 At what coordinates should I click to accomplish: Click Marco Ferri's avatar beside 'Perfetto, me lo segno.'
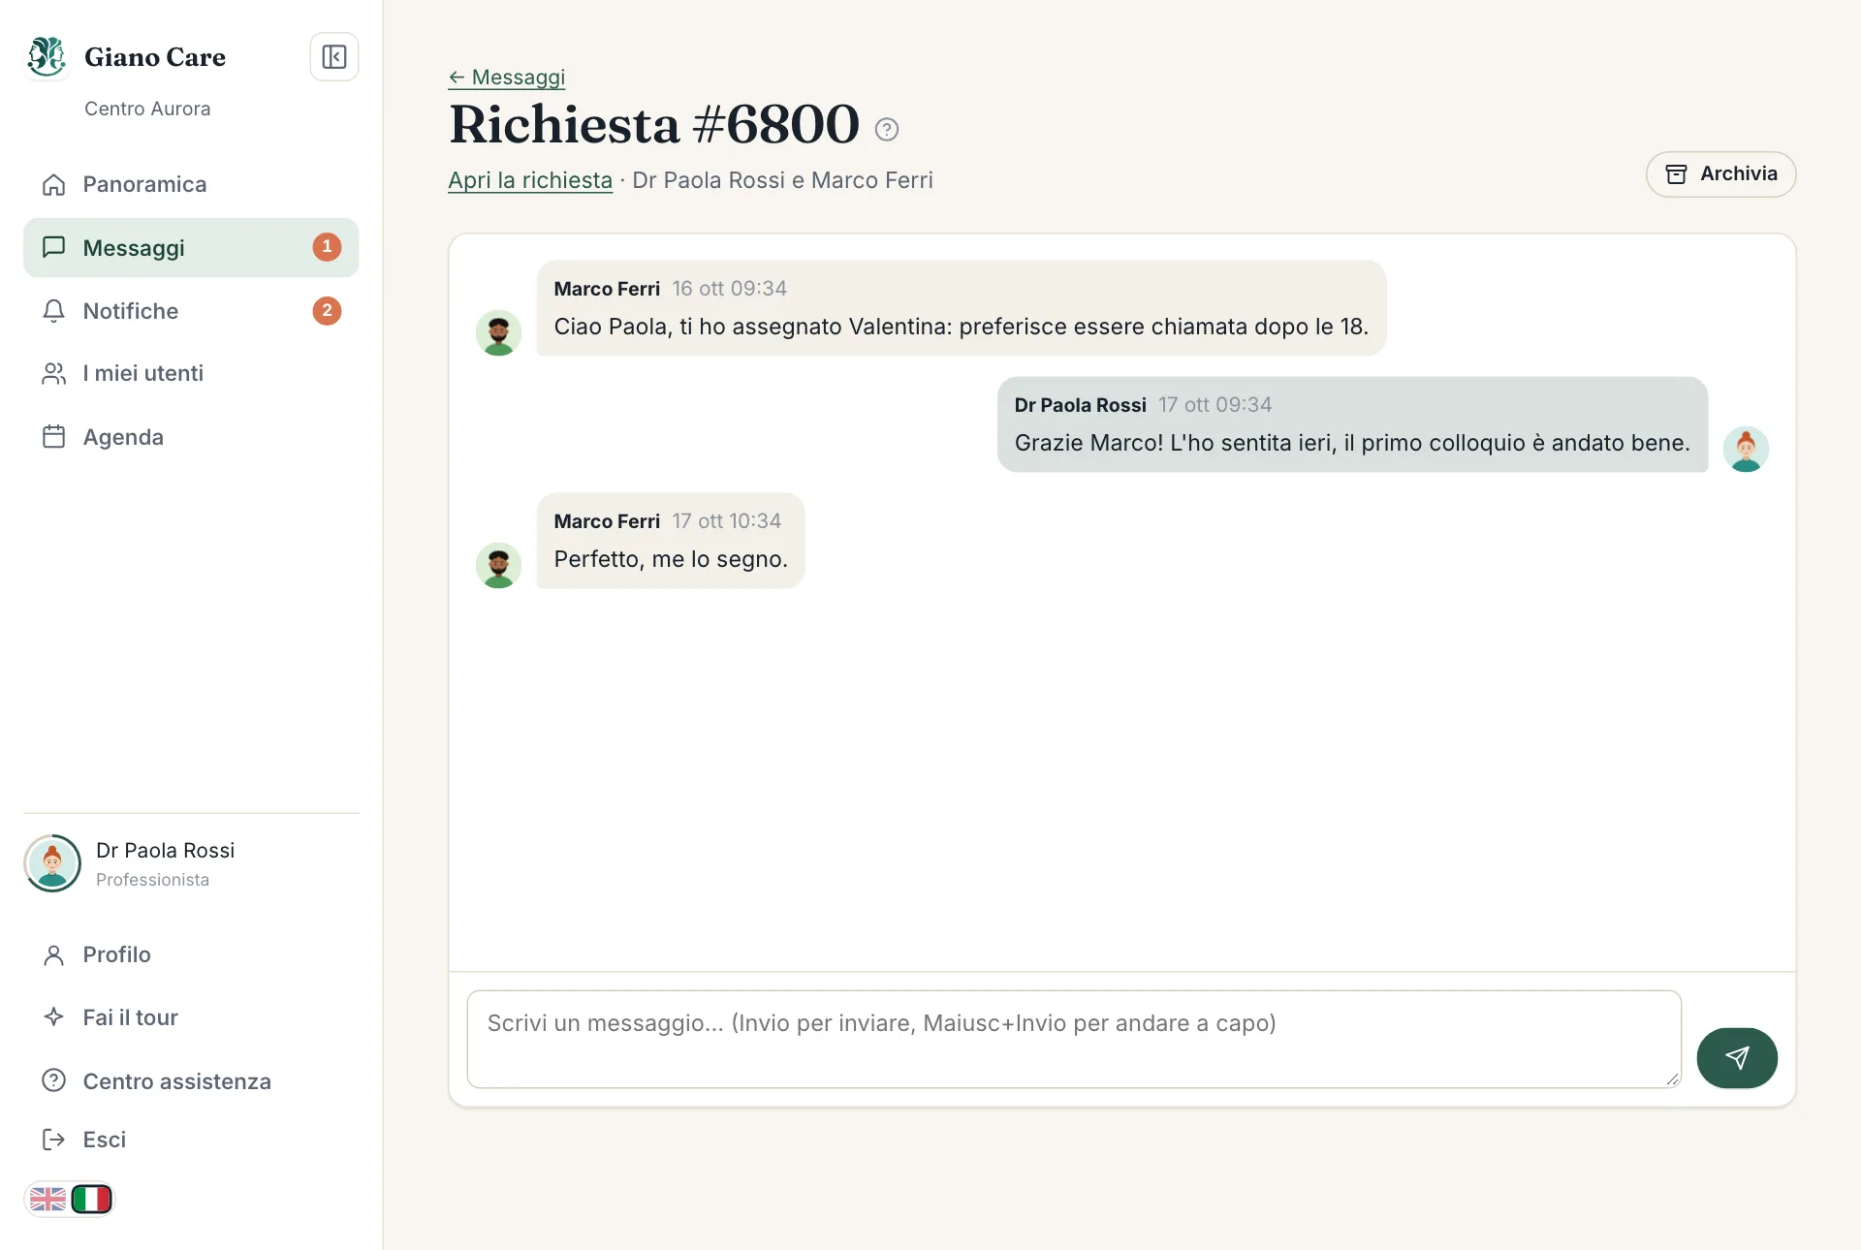point(498,565)
